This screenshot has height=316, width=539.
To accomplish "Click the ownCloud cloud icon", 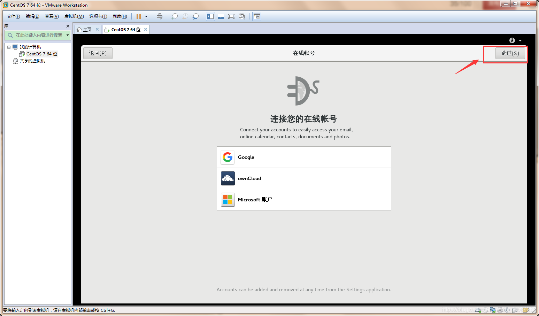I will (x=228, y=178).
